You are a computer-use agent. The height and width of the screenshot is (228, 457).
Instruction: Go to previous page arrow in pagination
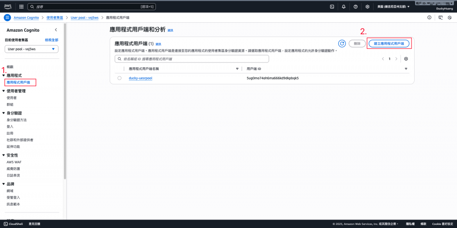coord(383,58)
